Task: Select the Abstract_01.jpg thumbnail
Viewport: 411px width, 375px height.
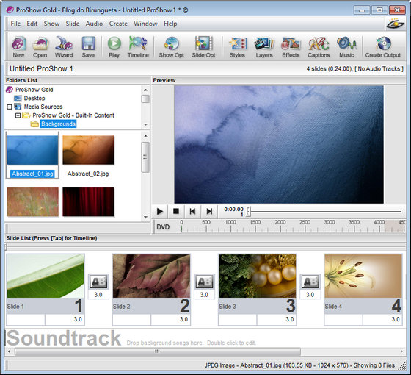Action: (x=32, y=150)
